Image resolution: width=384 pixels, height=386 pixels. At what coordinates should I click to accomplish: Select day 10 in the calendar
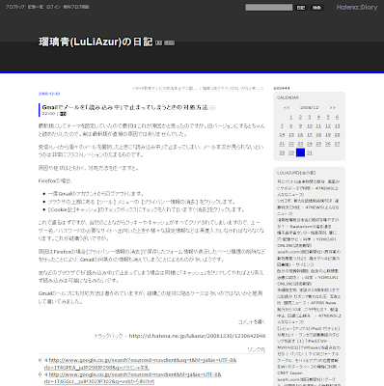310,126
